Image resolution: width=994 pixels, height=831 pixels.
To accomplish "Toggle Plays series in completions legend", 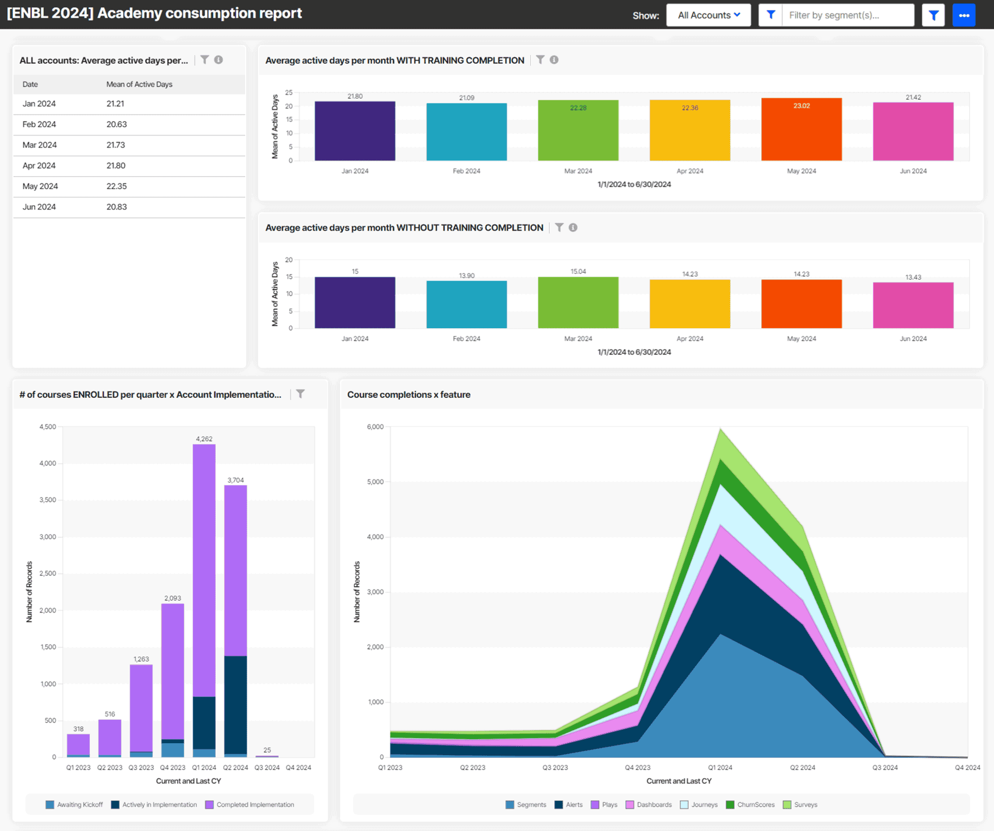I will click(605, 805).
